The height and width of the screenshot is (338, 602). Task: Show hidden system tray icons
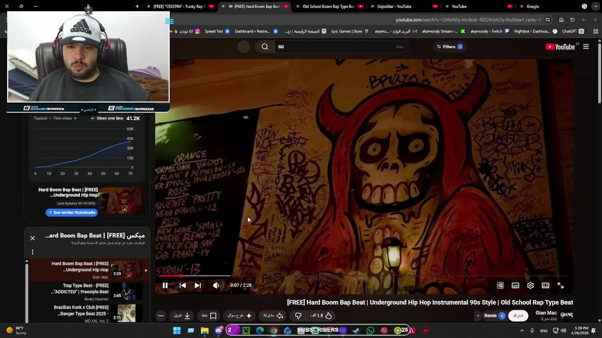point(522,330)
